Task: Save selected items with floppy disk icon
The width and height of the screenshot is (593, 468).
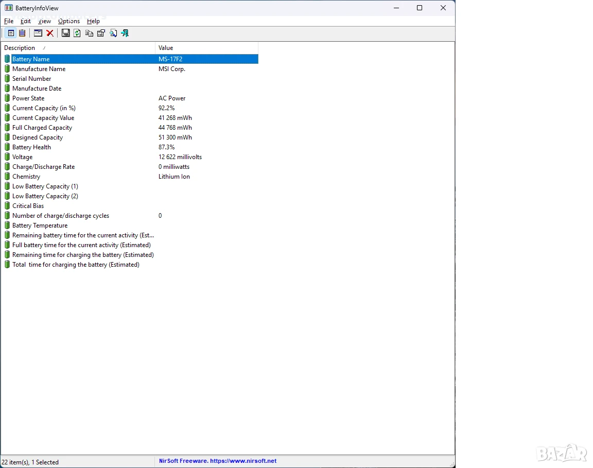Action: point(65,33)
